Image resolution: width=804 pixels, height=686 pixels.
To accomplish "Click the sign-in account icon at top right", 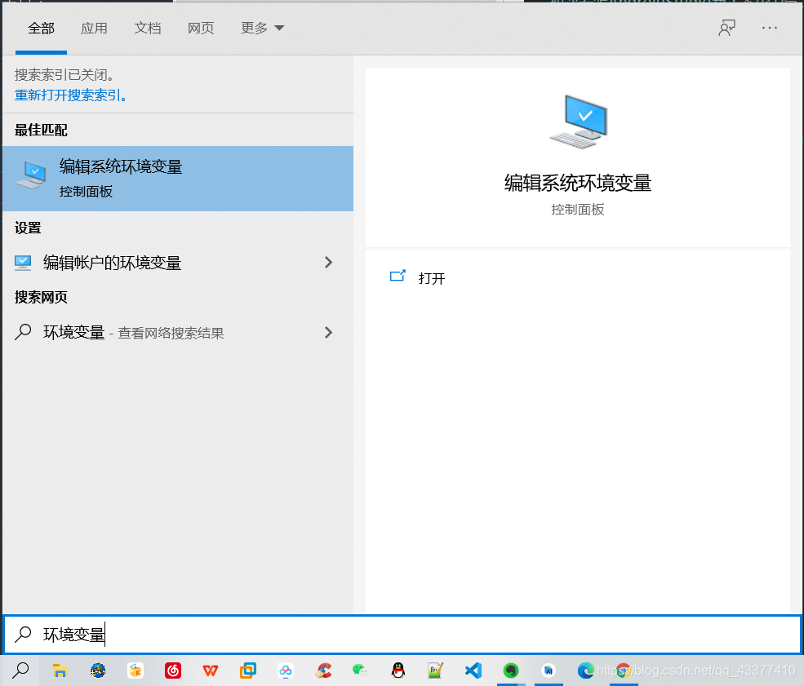I will coord(726,27).
